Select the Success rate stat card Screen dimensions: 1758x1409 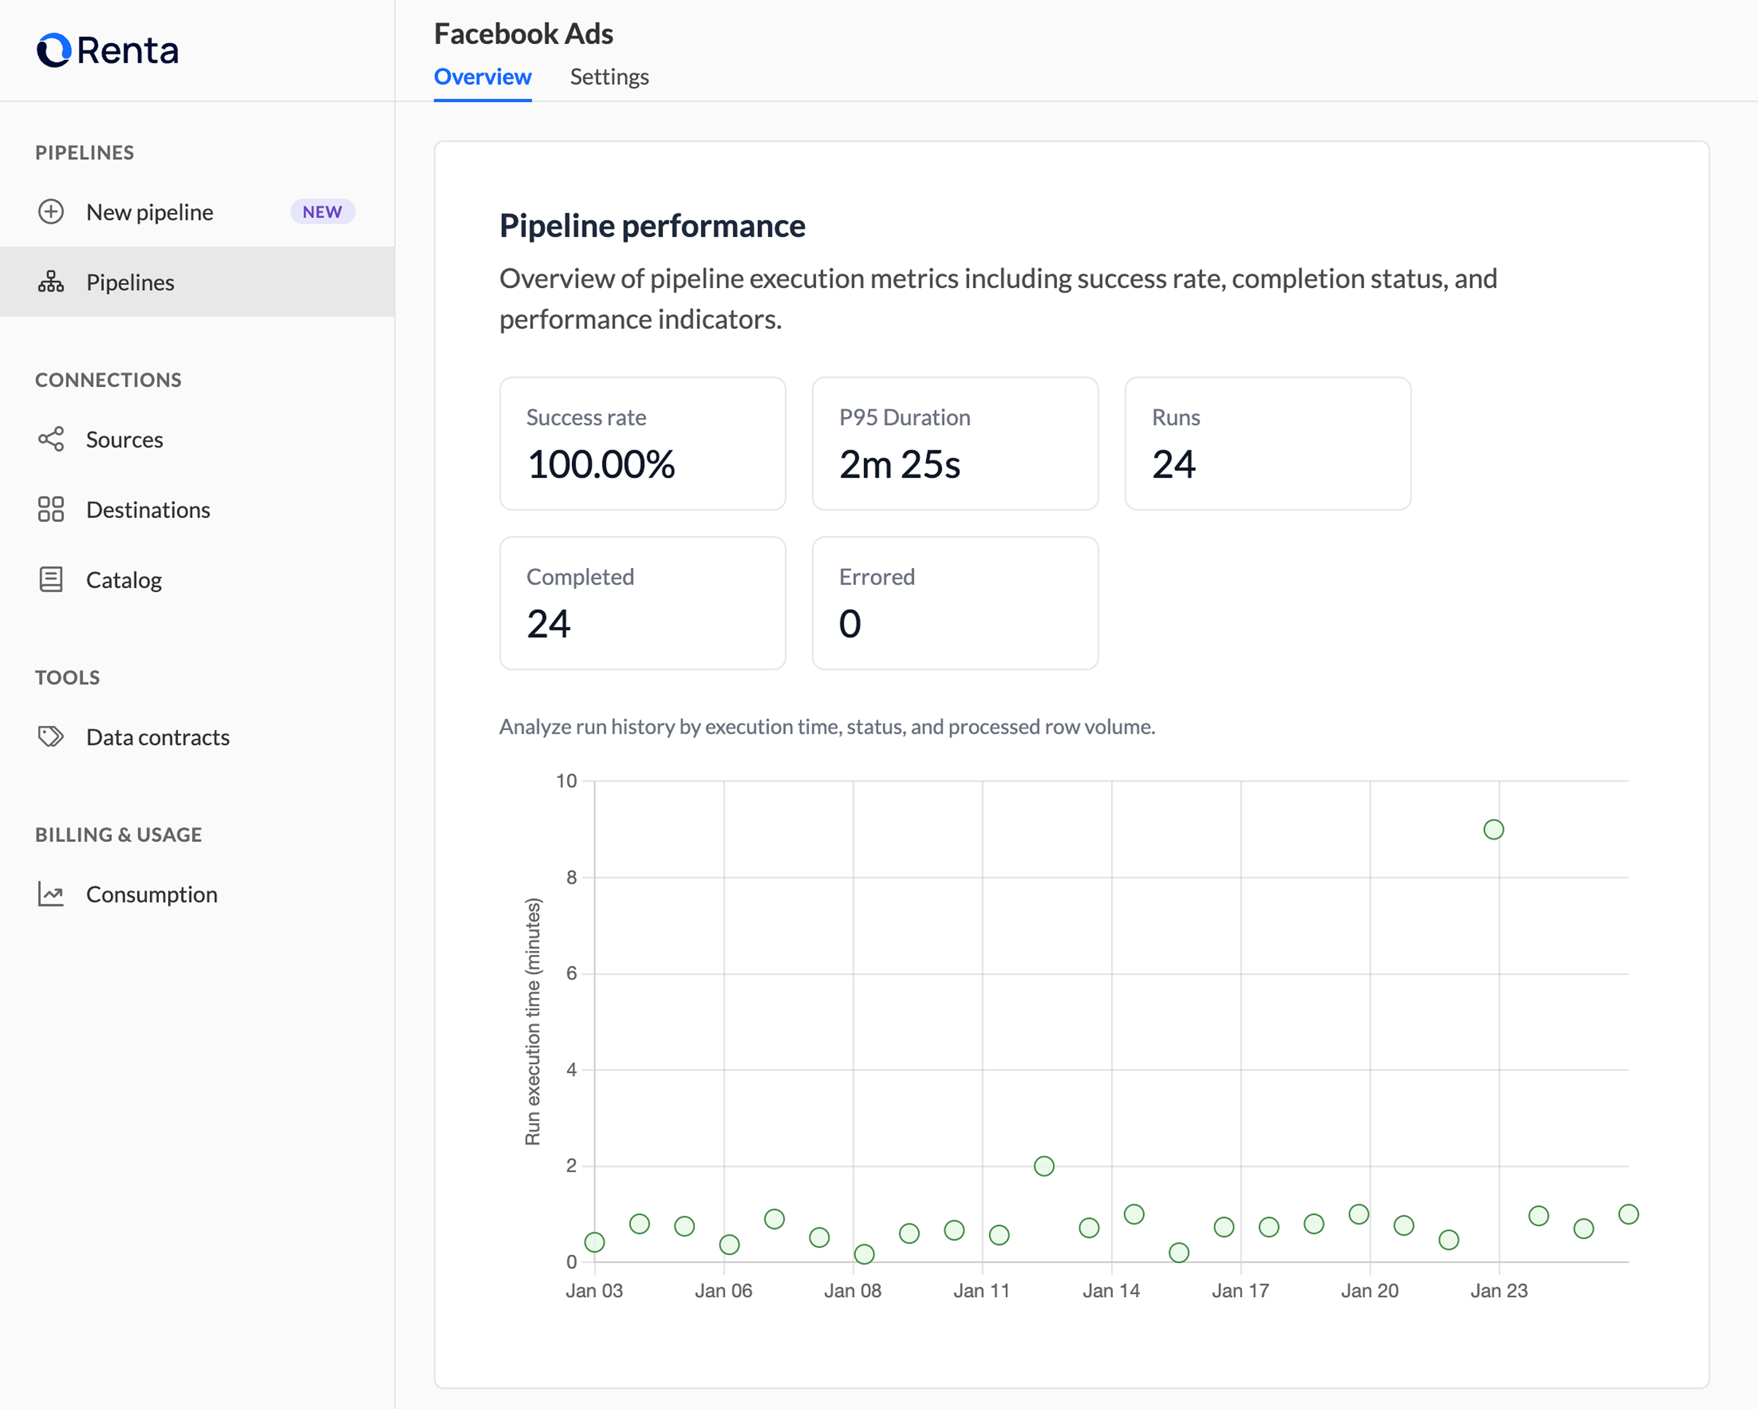[642, 444]
